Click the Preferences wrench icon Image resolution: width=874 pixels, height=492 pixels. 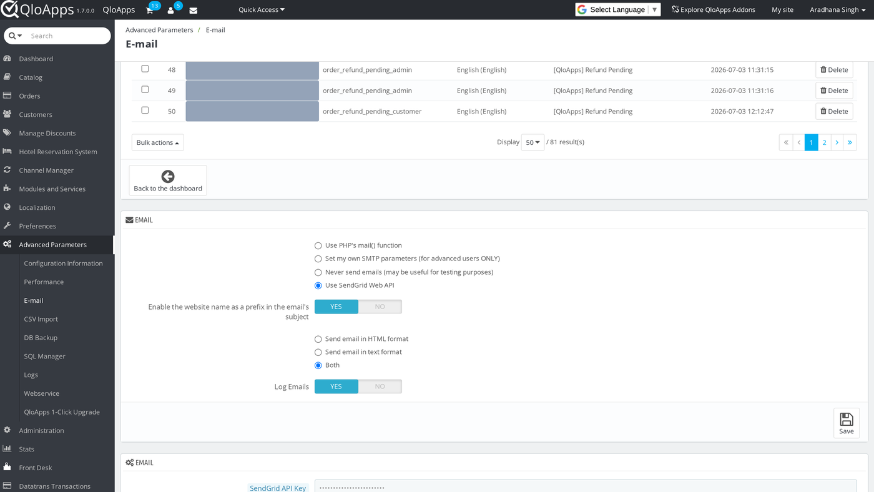(x=7, y=226)
